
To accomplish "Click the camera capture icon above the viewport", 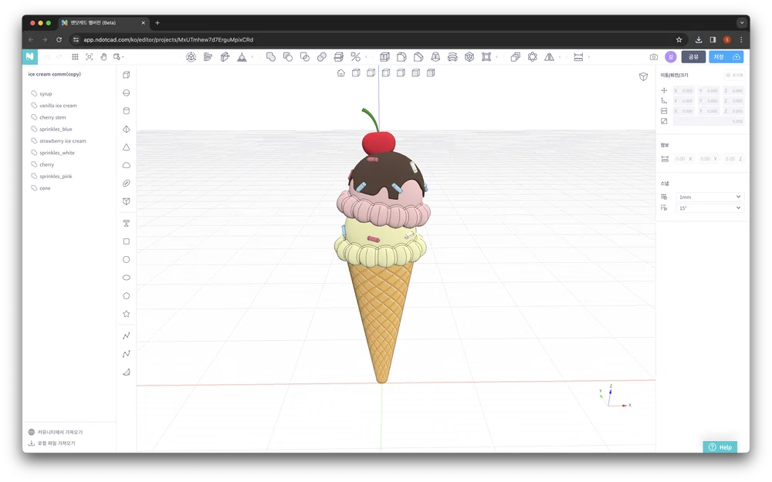I will pos(654,56).
